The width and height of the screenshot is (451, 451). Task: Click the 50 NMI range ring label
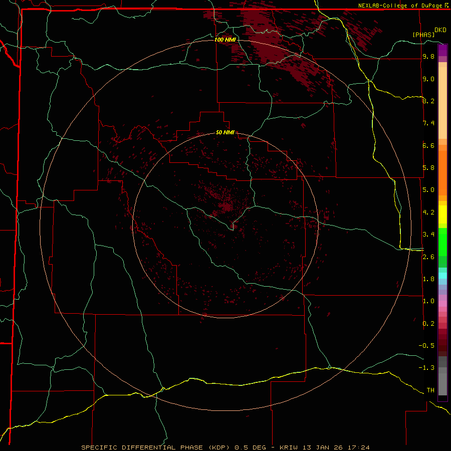click(225, 132)
